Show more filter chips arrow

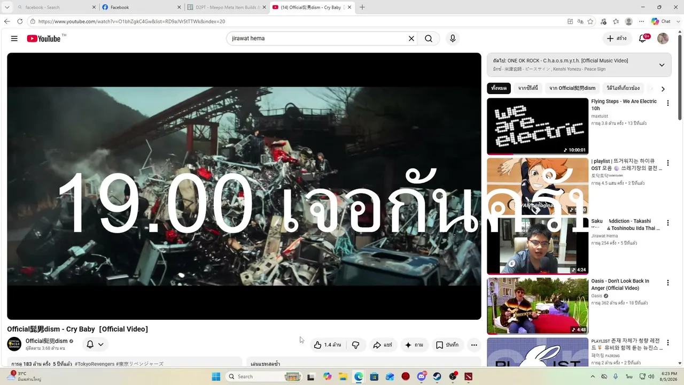[663, 89]
